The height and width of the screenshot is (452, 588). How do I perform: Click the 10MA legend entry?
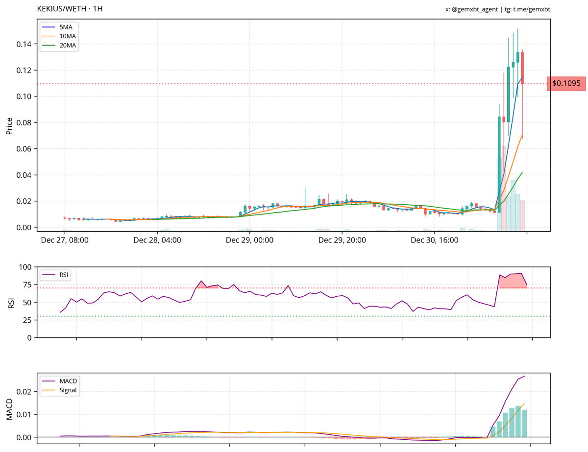pos(59,36)
